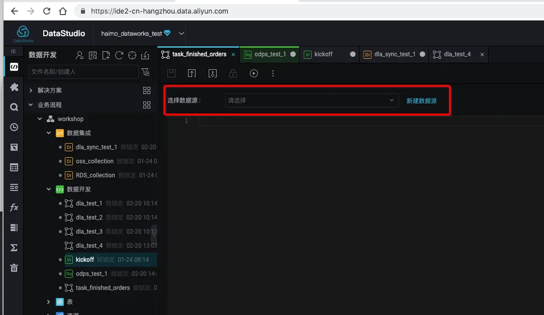Filter the file list with the funnel icon
Image resolution: width=544 pixels, height=315 pixels.
click(146, 72)
